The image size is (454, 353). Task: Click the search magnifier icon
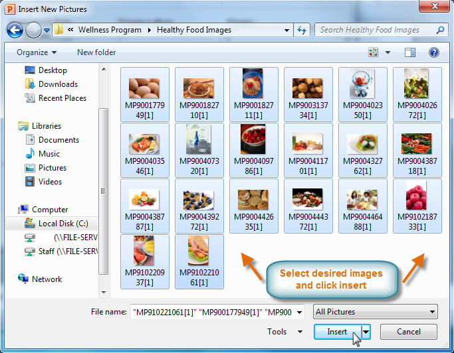[440, 30]
